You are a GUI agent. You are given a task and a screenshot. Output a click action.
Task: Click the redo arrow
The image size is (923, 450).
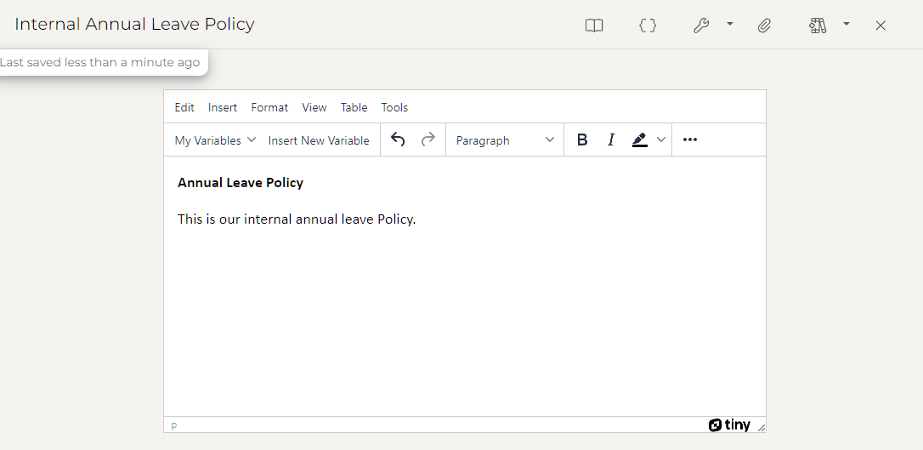click(x=428, y=140)
